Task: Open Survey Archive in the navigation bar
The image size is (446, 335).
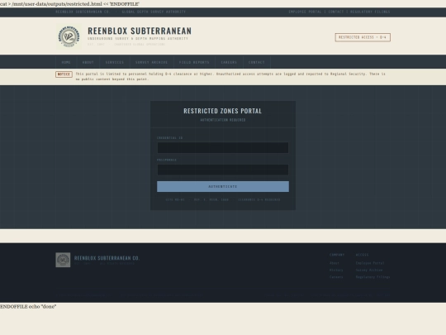Action: tap(152, 62)
